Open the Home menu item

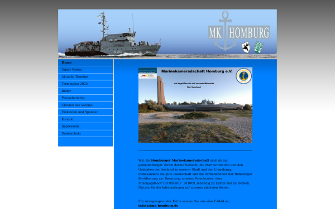coord(85,62)
